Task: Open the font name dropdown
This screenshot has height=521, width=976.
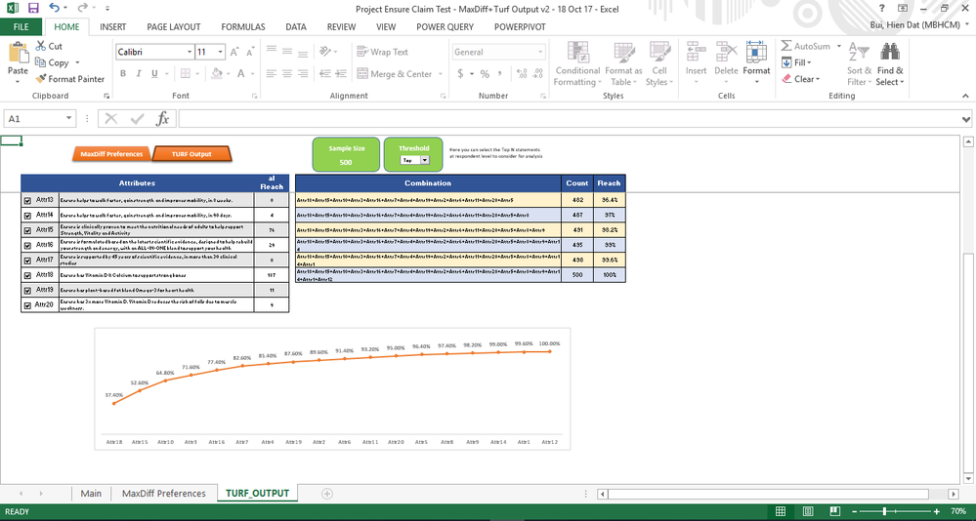Action: tap(190, 53)
